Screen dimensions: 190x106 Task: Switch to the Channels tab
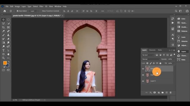point(152,50)
